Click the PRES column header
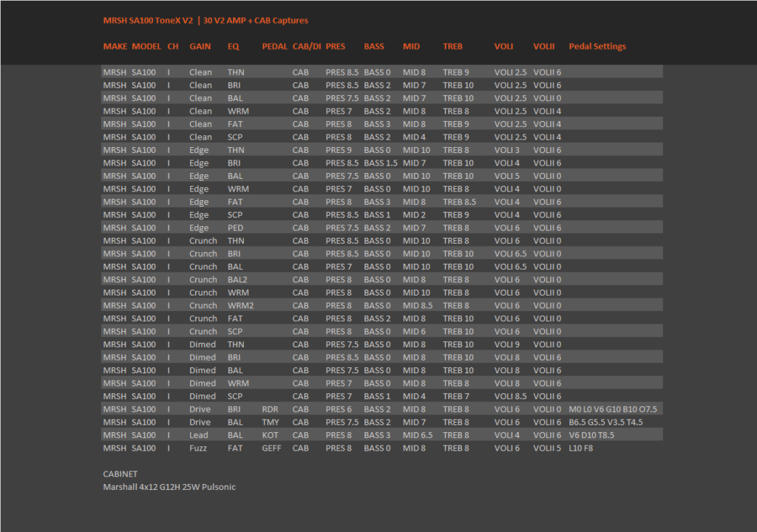Image resolution: width=757 pixels, height=532 pixels. pos(335,47)
